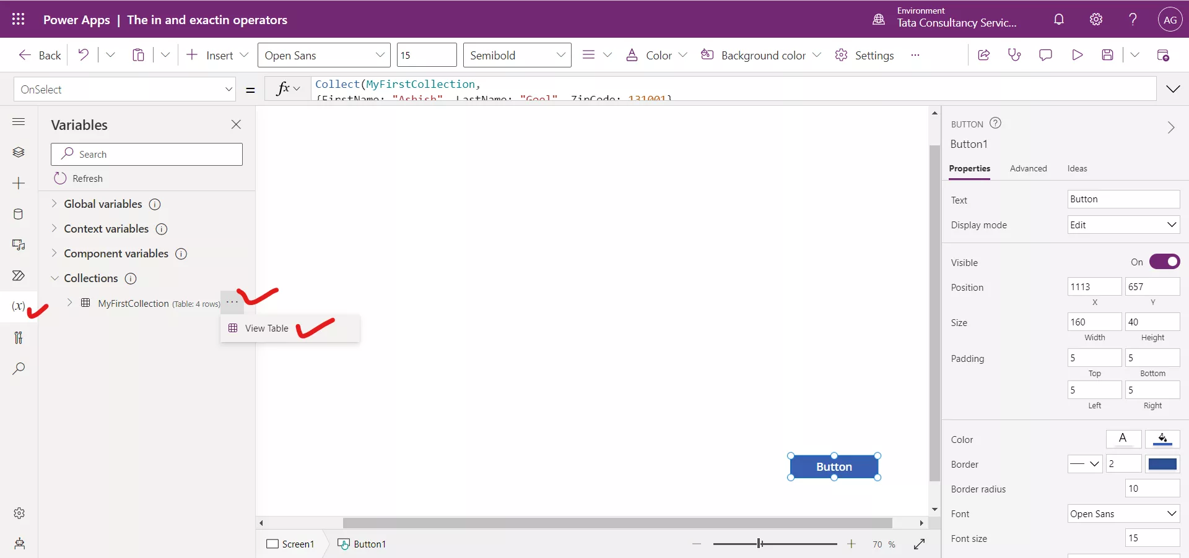Select the Data sources icon

19,214
